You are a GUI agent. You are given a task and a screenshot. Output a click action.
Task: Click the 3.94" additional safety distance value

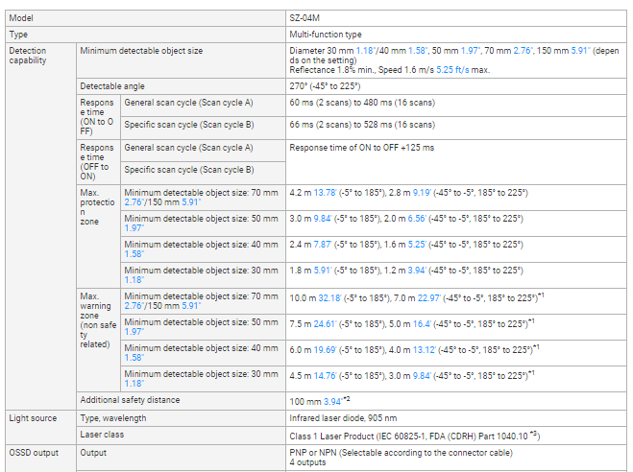[333, 402]
